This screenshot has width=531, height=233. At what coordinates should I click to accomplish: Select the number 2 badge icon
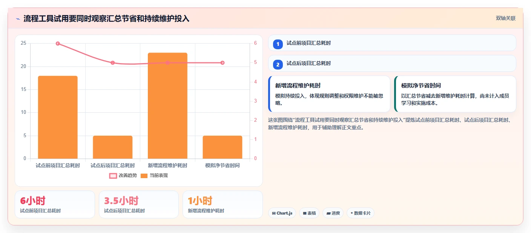[278, 64]
